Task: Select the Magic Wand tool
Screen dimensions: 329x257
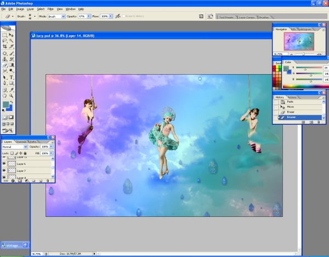Action: pos(12,41)
